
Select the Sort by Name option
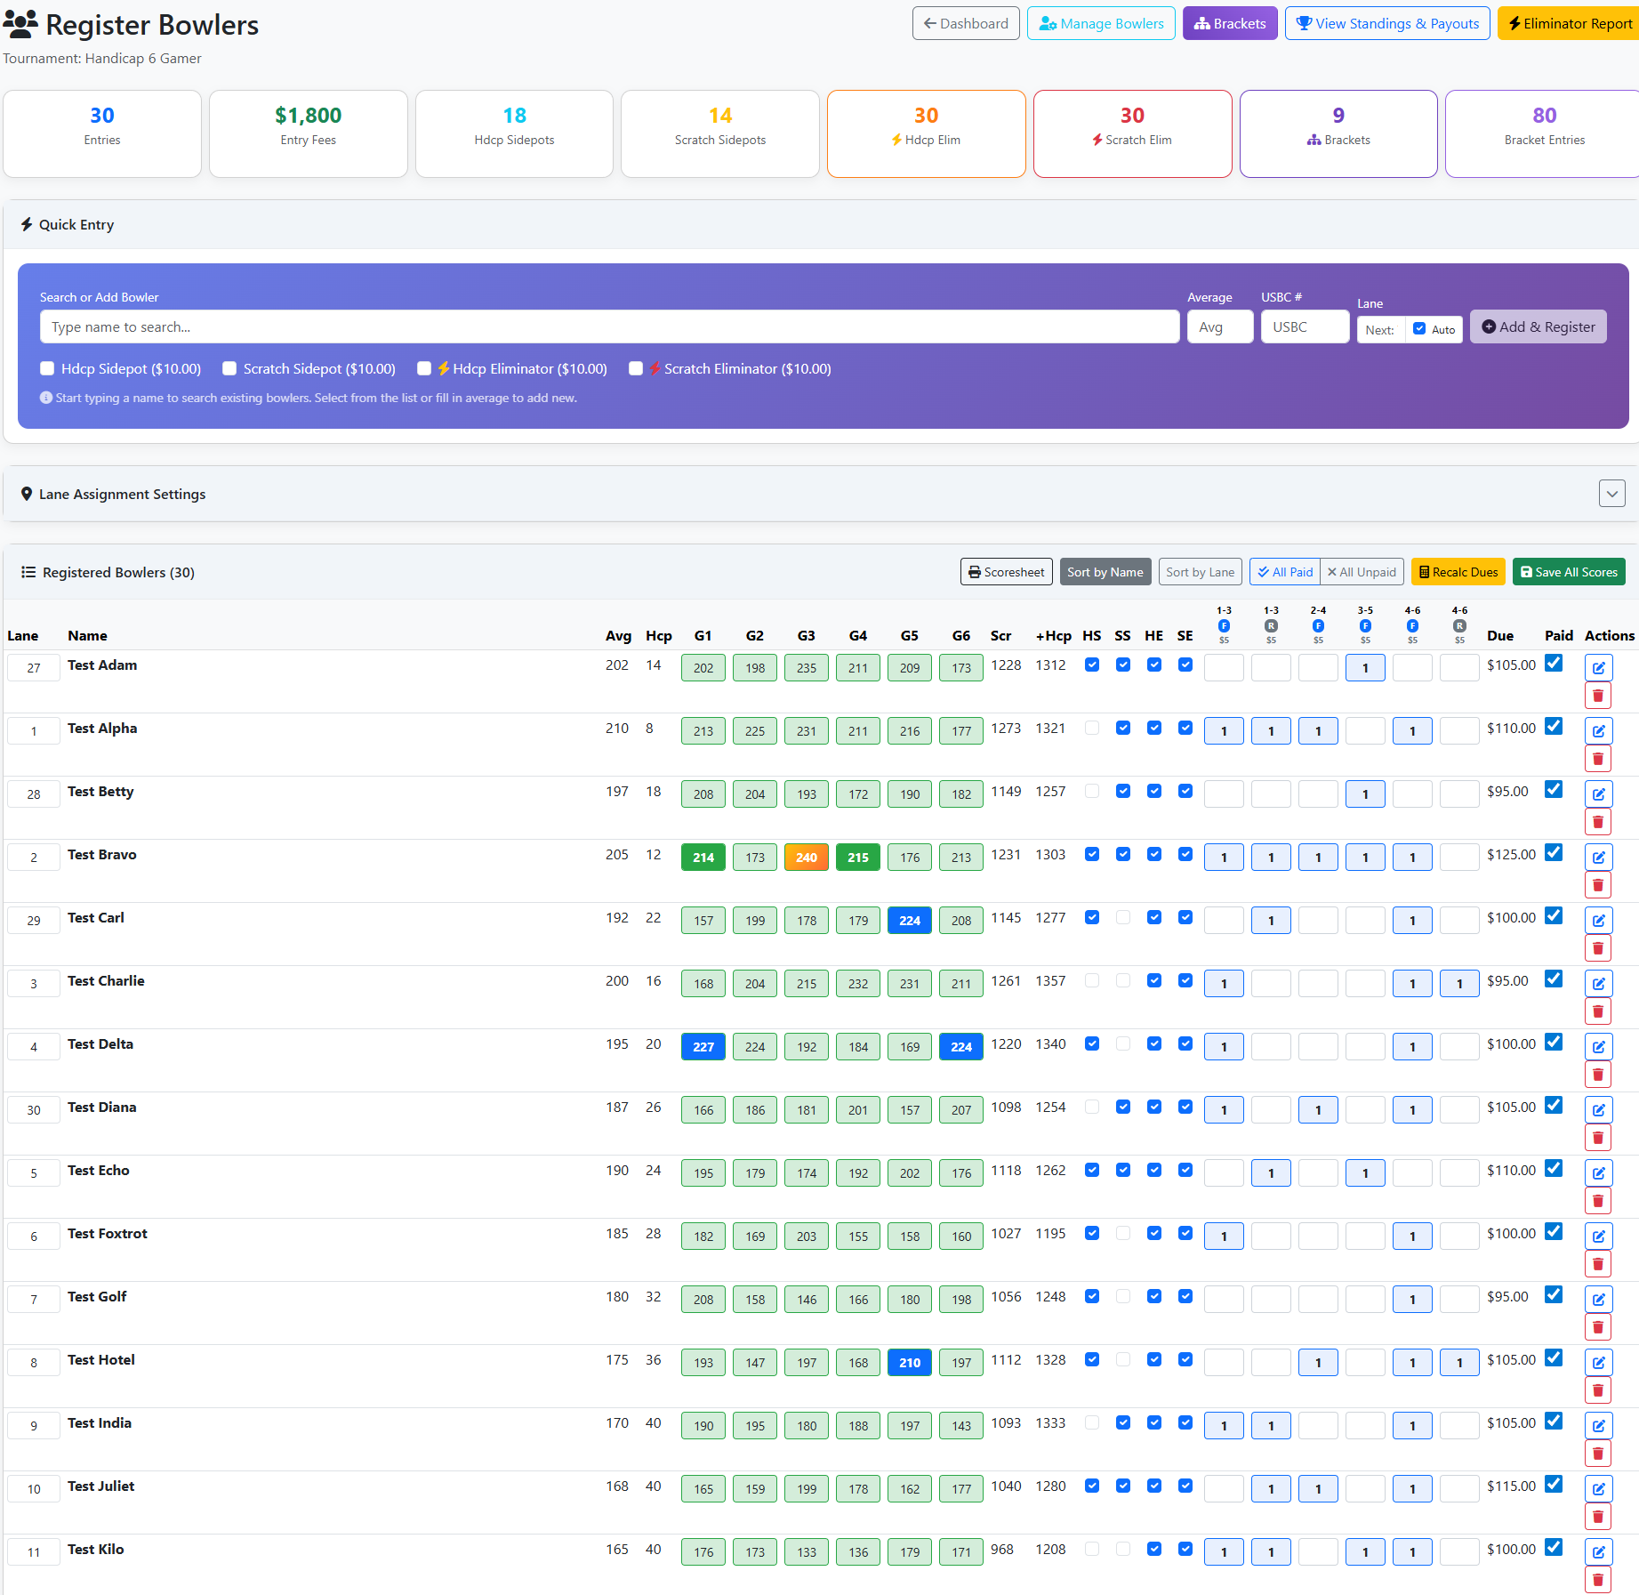pyautogui.click(x=1105, y=572)
